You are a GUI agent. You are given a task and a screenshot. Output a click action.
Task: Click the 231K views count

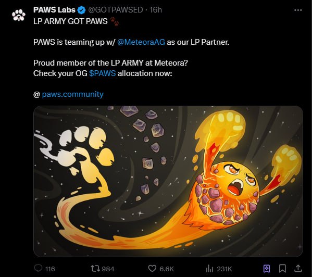pyautogui.click(x=224, y=269)
